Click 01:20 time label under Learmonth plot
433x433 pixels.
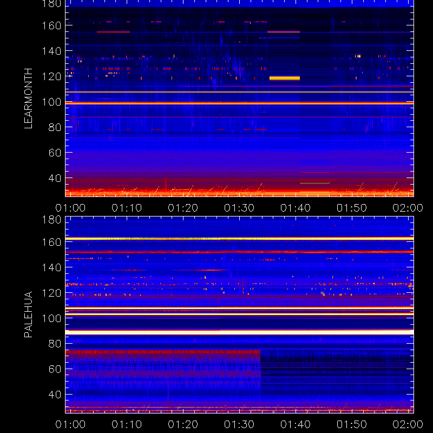[x=183, y=208]
